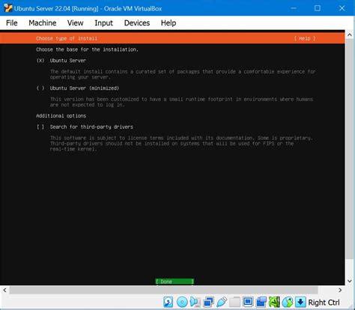The width and height of the screenshot is (355, 310).
Task: Minimize the VirtualBox window
Action: click(x=294, y=8)
